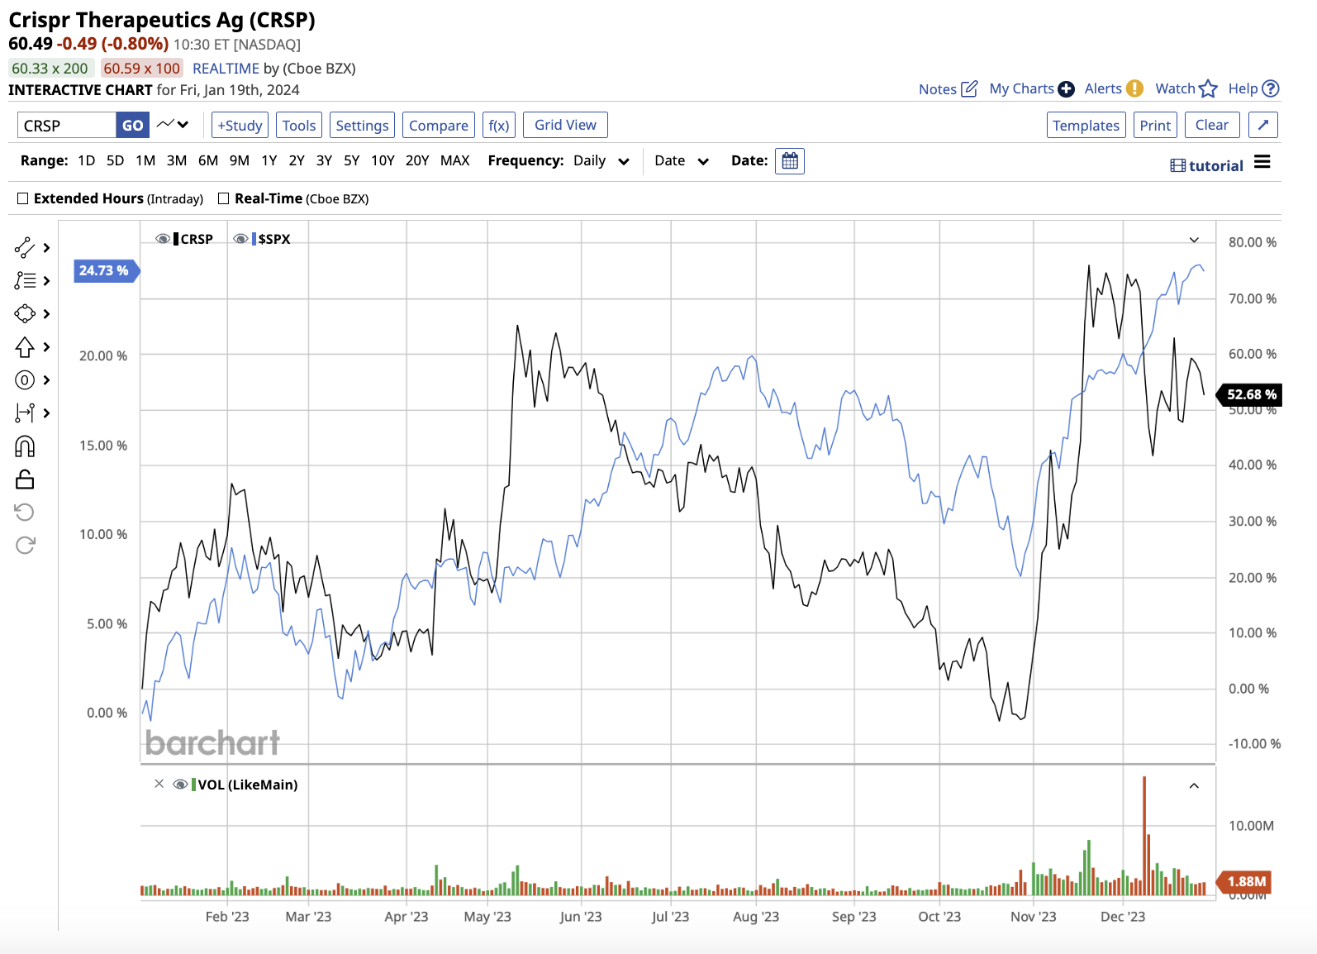Open the Templates button

[1086, 125]
